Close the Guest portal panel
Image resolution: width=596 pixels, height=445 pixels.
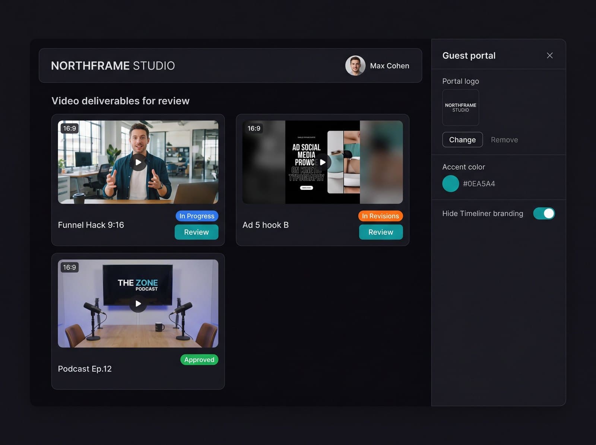click(x=549, y=55)
